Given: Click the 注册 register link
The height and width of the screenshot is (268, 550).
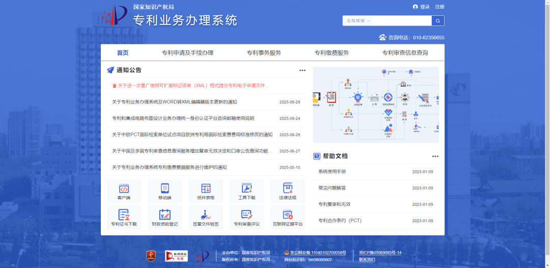Looking at the screenshot, I should pyautogui.click(x=440, y=7).
